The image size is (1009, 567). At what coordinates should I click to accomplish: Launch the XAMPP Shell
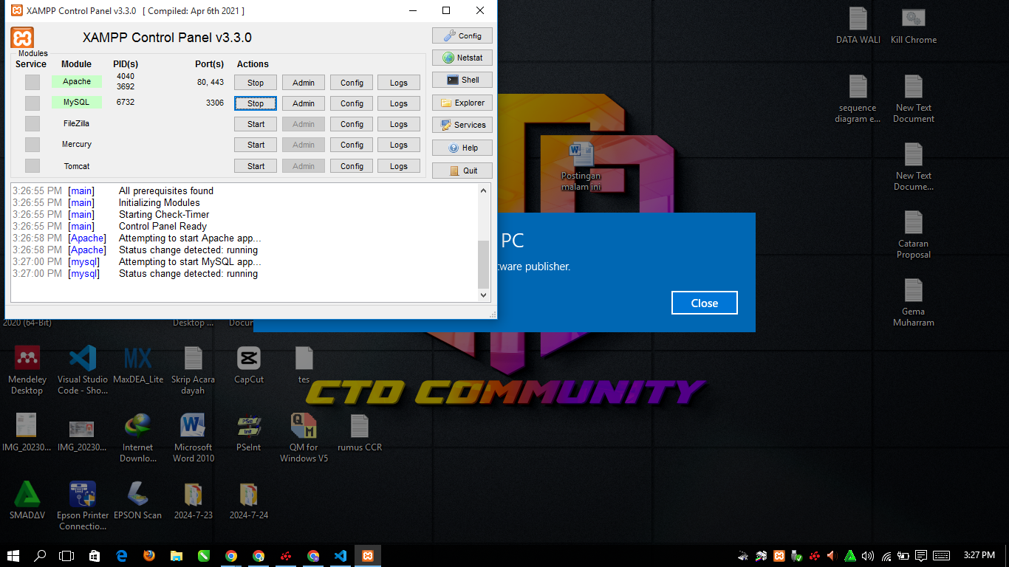click(x=462, y=80)
